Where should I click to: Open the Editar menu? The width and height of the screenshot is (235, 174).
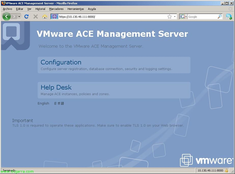click(x=20, y=9)
